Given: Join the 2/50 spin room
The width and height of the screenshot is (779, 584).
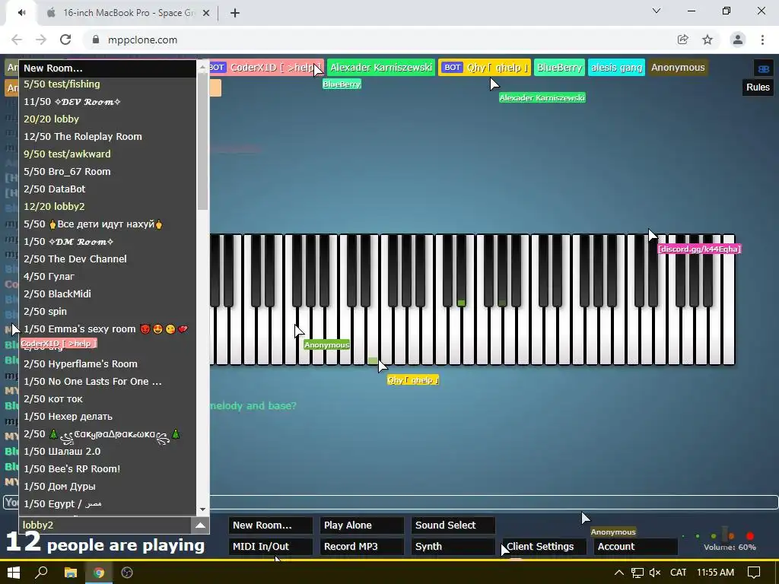Looking at the screenshot, I should pos(107,311).
